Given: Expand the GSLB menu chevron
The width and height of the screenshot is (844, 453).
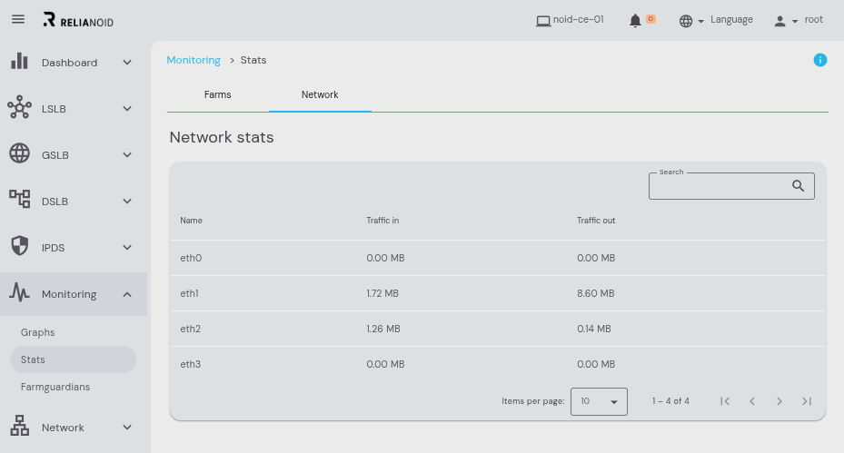Looking at the screenshot, I should point(127,155).
